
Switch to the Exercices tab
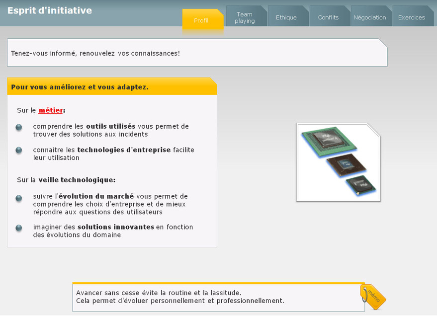[412, 17]
